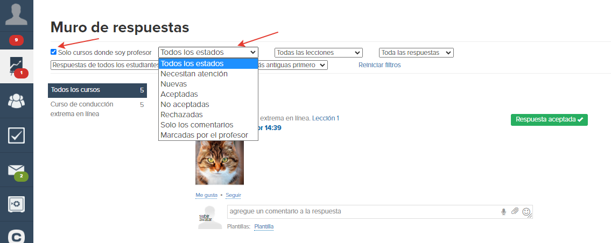Uncheck 'Solo cursos donde soy profesor'
Viewport: 611px width, 243px height.
pos(53,52)
